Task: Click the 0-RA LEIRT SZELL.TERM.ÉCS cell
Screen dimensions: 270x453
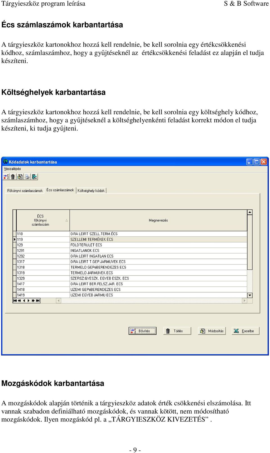Action: click(158, 234)
